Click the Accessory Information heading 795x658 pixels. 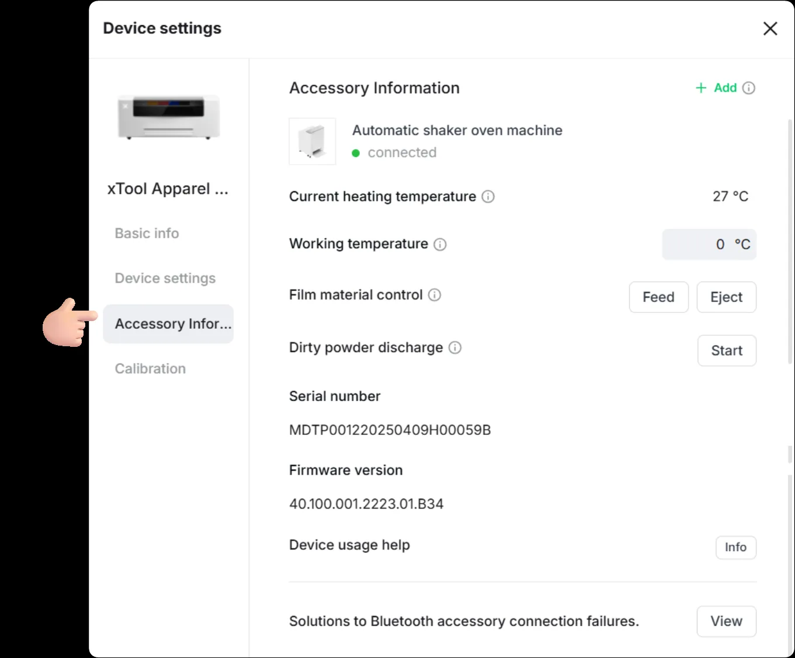tap(374, 88)
